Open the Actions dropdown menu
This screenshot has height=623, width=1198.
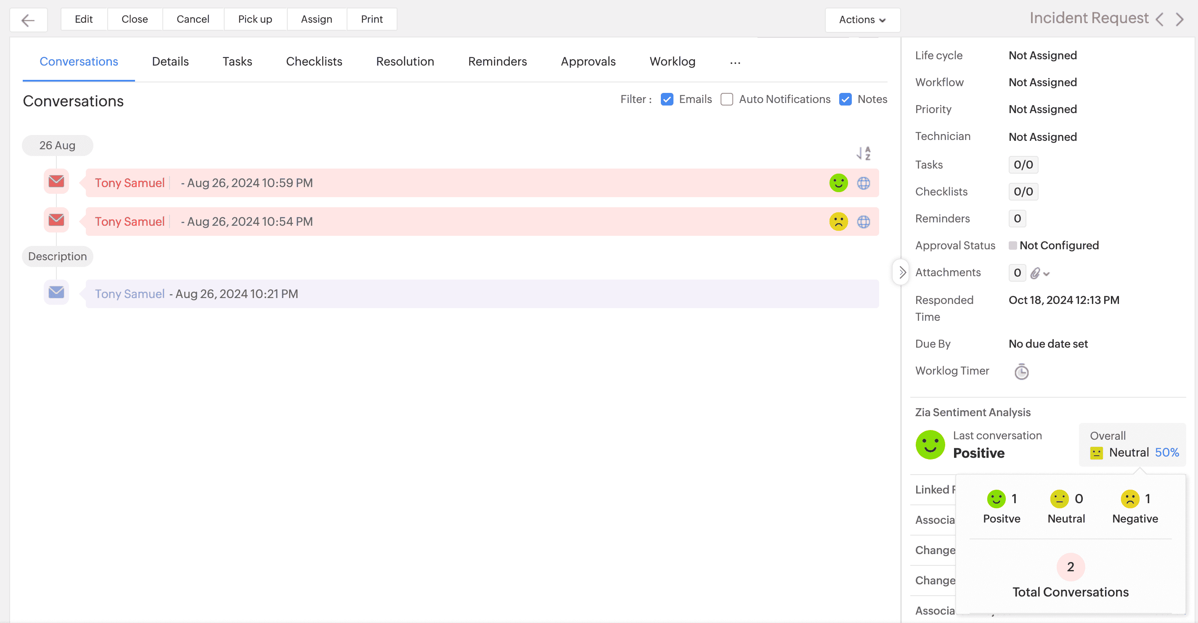pos(862,19)
